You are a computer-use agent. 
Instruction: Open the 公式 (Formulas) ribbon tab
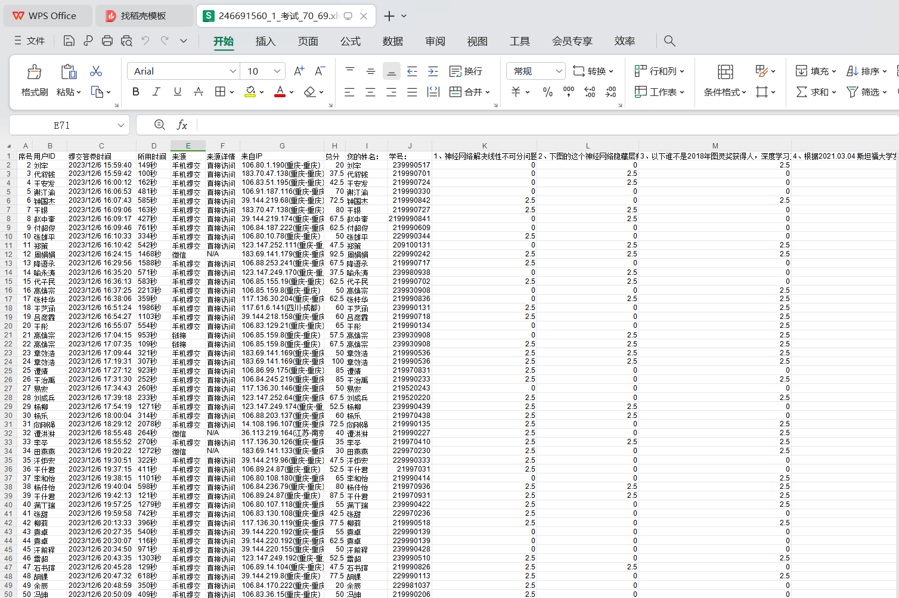(350, 41)
